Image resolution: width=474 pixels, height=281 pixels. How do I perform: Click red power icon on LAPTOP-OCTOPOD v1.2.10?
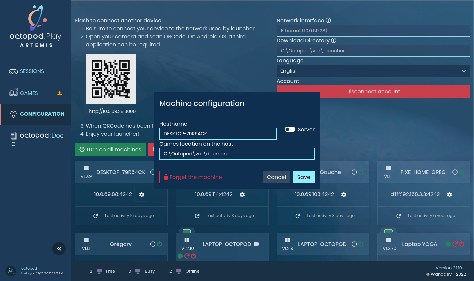193,256
